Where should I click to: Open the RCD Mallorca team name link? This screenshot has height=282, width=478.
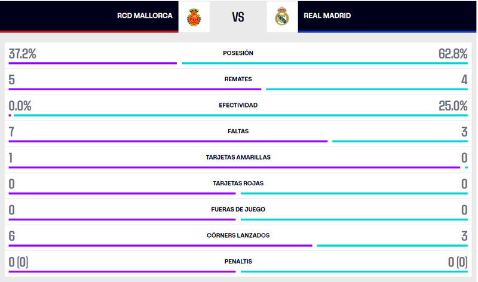pos(145,16)
